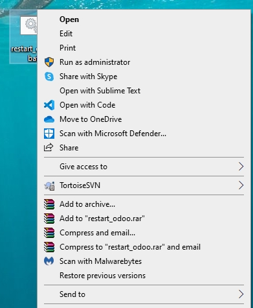This screenshot has height=308, width=253.
Task: Choose Scan with Microsoft Defender
Action: pos(144,134)
